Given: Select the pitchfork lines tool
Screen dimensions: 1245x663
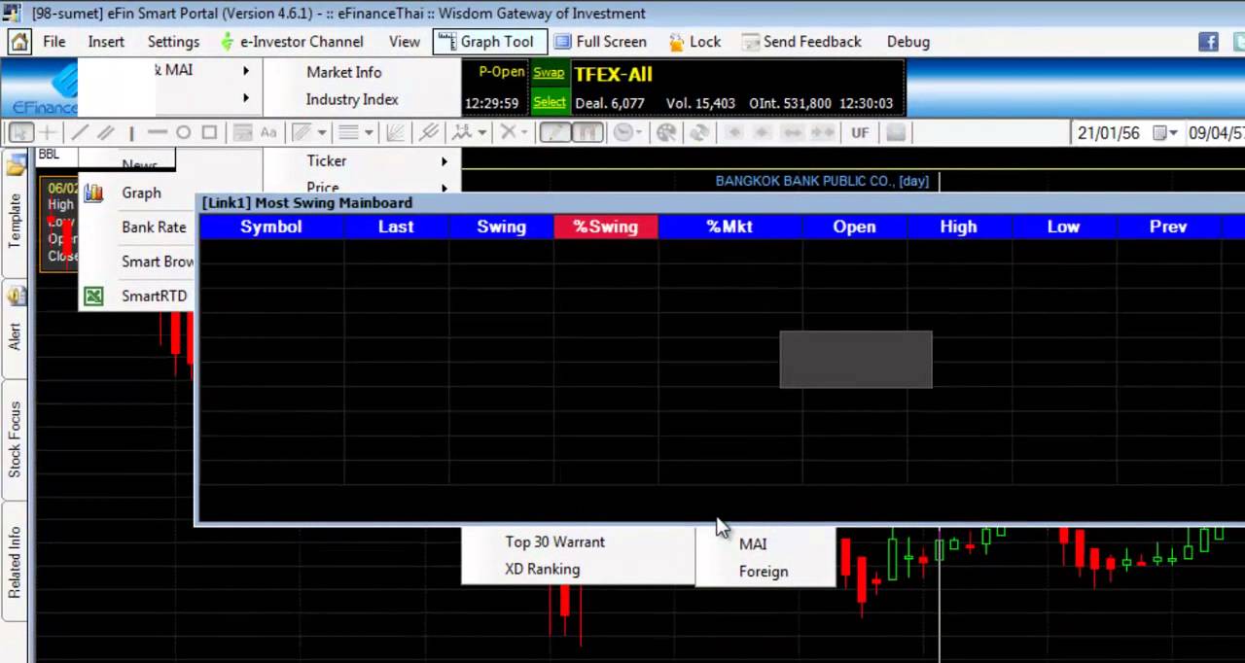Looking at the screenshot, I should (428, 133).
